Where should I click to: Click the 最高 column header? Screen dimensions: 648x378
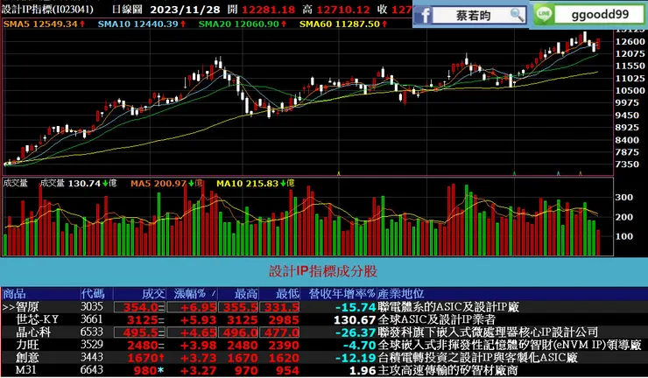(x=246, y=294)
